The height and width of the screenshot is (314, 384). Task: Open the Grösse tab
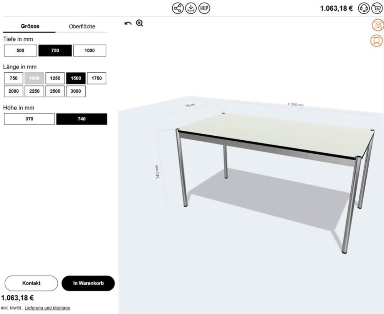pos(30,26)
